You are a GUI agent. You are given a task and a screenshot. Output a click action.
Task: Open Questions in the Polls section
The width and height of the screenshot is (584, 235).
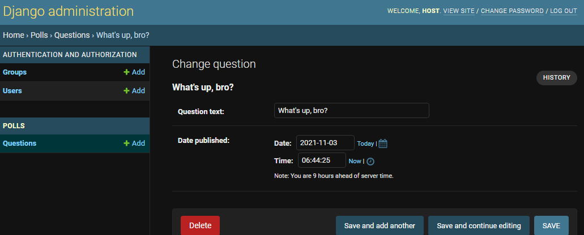[19, 143]
